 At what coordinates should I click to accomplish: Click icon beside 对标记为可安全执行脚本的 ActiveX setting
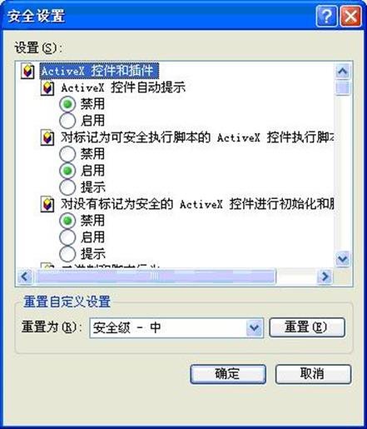click(47, 137)
